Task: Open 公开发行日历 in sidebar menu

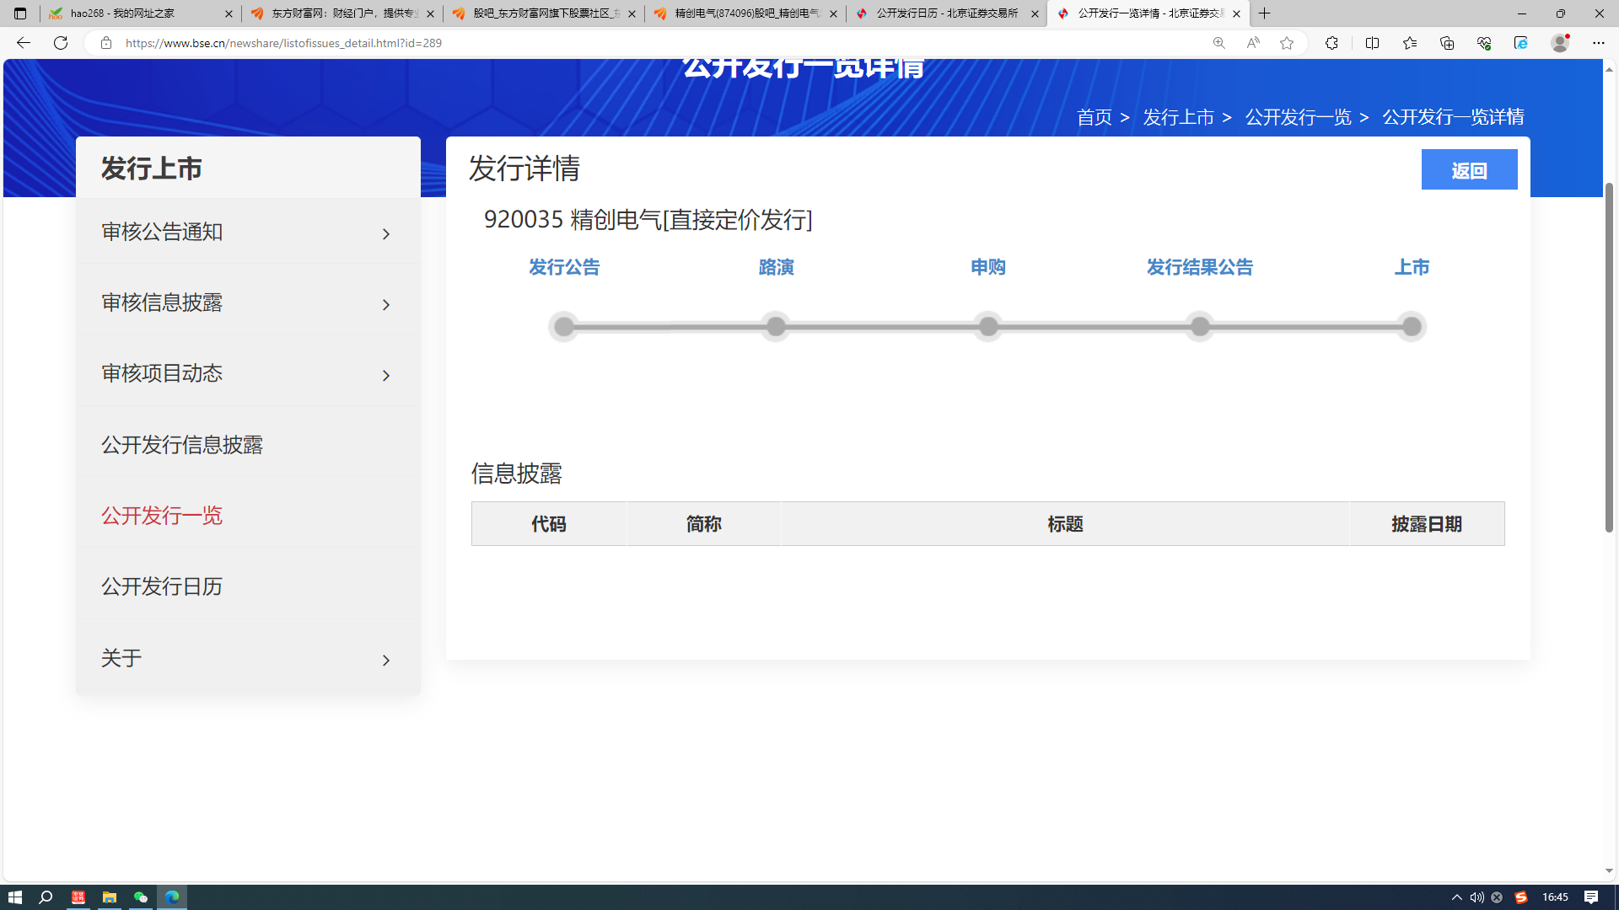Action: tap(162, 586)
